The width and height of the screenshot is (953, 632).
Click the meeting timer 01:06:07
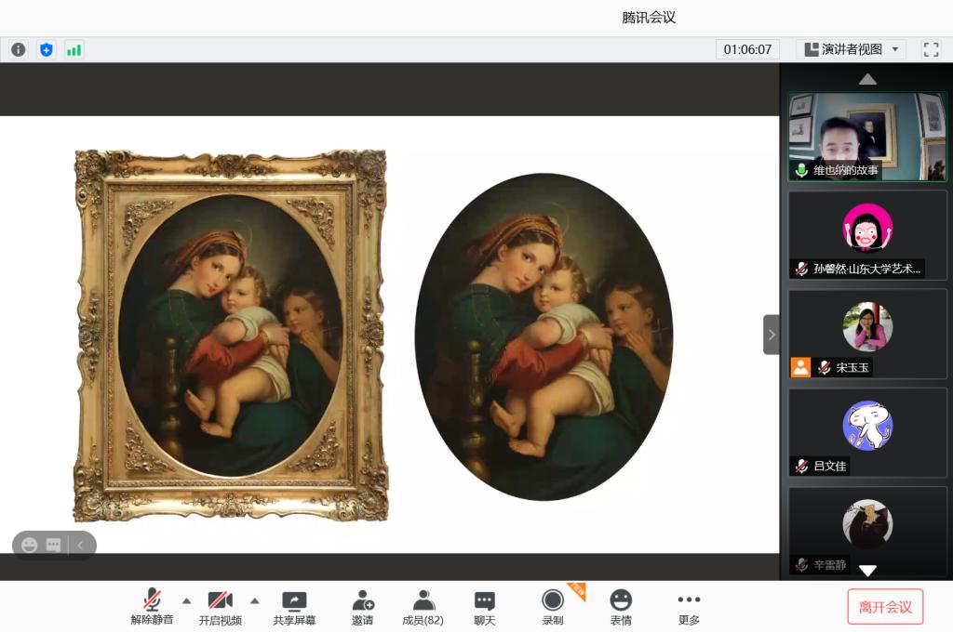tap(747, 50)
